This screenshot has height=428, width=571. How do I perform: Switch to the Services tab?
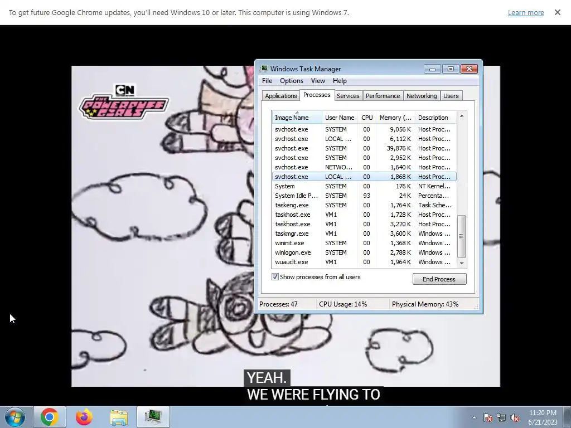click(x=348, y=96)
